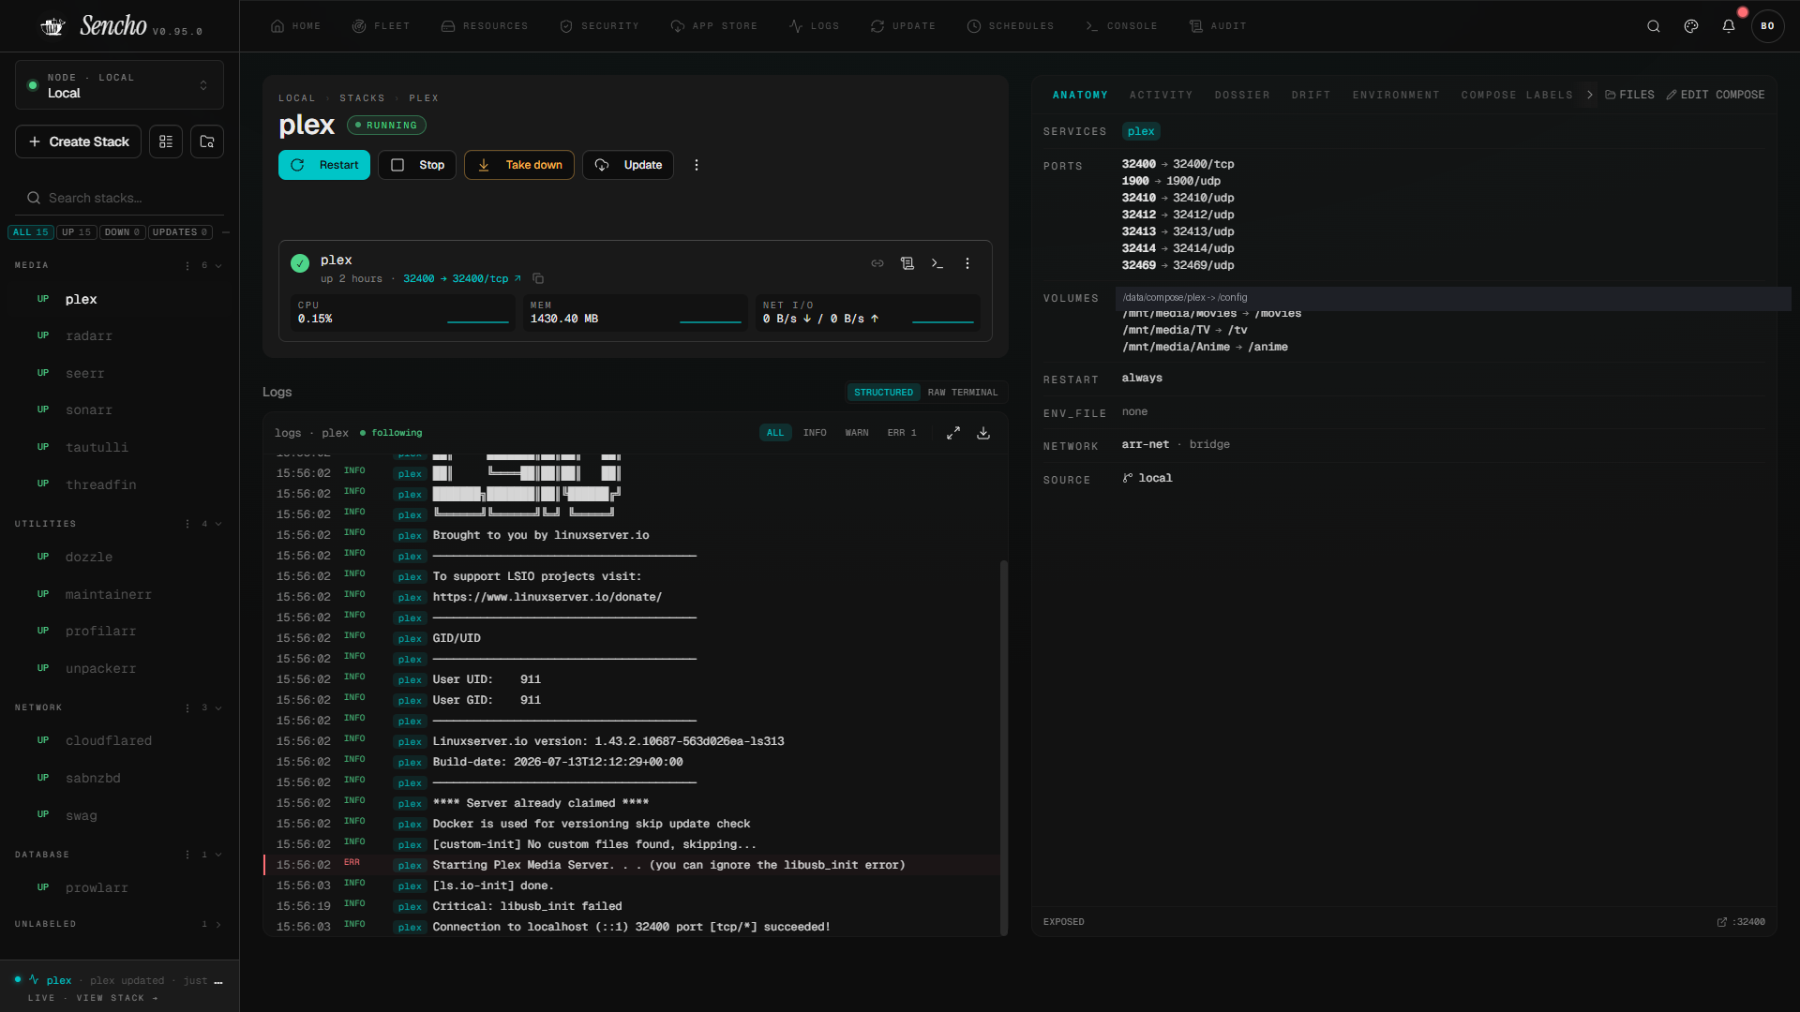Viewport: 1800px width, 1012px height.
Task: Collapse the Media group chevron
Action: pyautogui.click(x=218, y=266)
